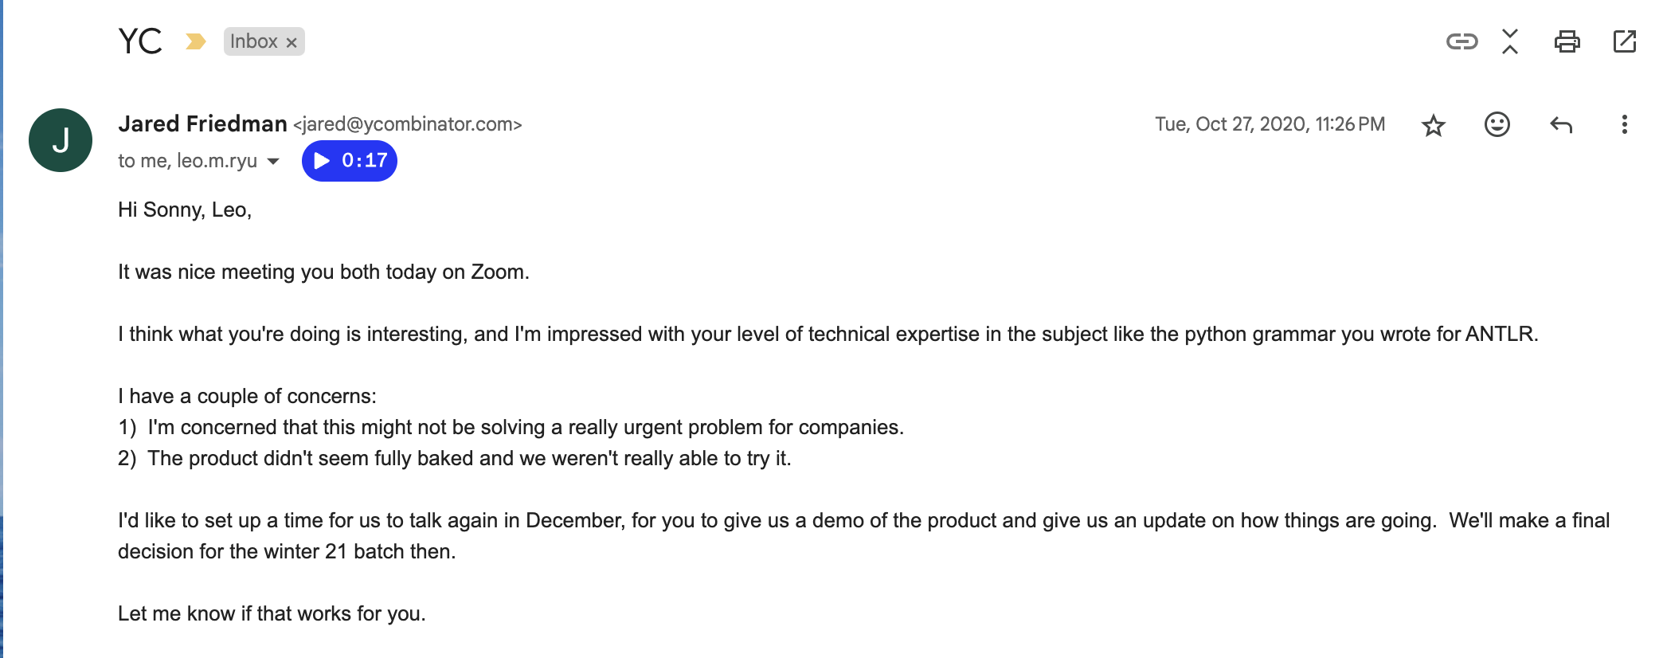Expand recipient details arrow next to leo.m.ryu
The image size is (1663, 658).
(273, 161)
